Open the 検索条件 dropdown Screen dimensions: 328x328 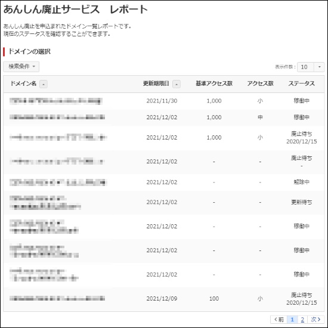(21, 67)
